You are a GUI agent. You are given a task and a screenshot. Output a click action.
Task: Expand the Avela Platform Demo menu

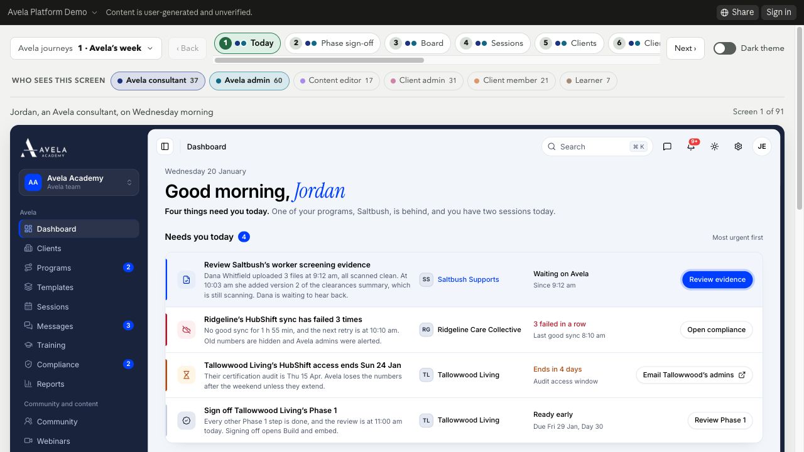(x=53, y=12)
